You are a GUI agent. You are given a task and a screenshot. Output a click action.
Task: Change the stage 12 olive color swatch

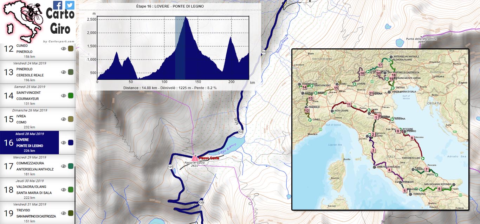point(71,49)
